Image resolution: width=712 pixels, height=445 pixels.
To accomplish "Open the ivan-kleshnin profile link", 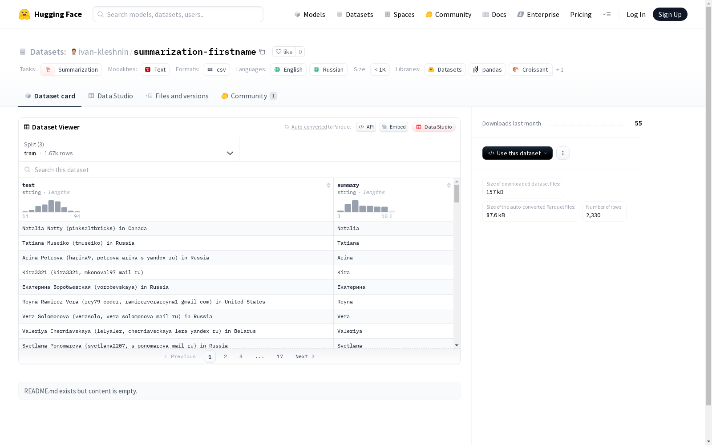I will 104,52.
